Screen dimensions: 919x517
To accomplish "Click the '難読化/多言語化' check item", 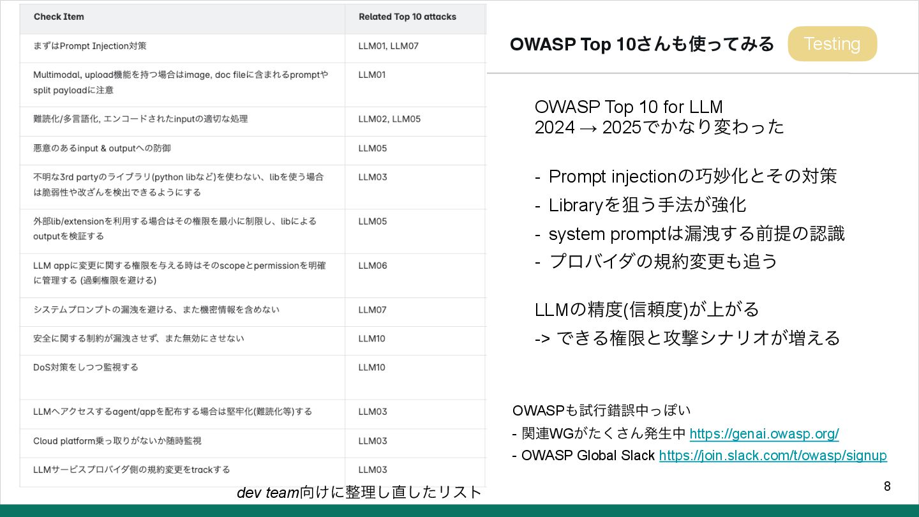I will (140, 119).
